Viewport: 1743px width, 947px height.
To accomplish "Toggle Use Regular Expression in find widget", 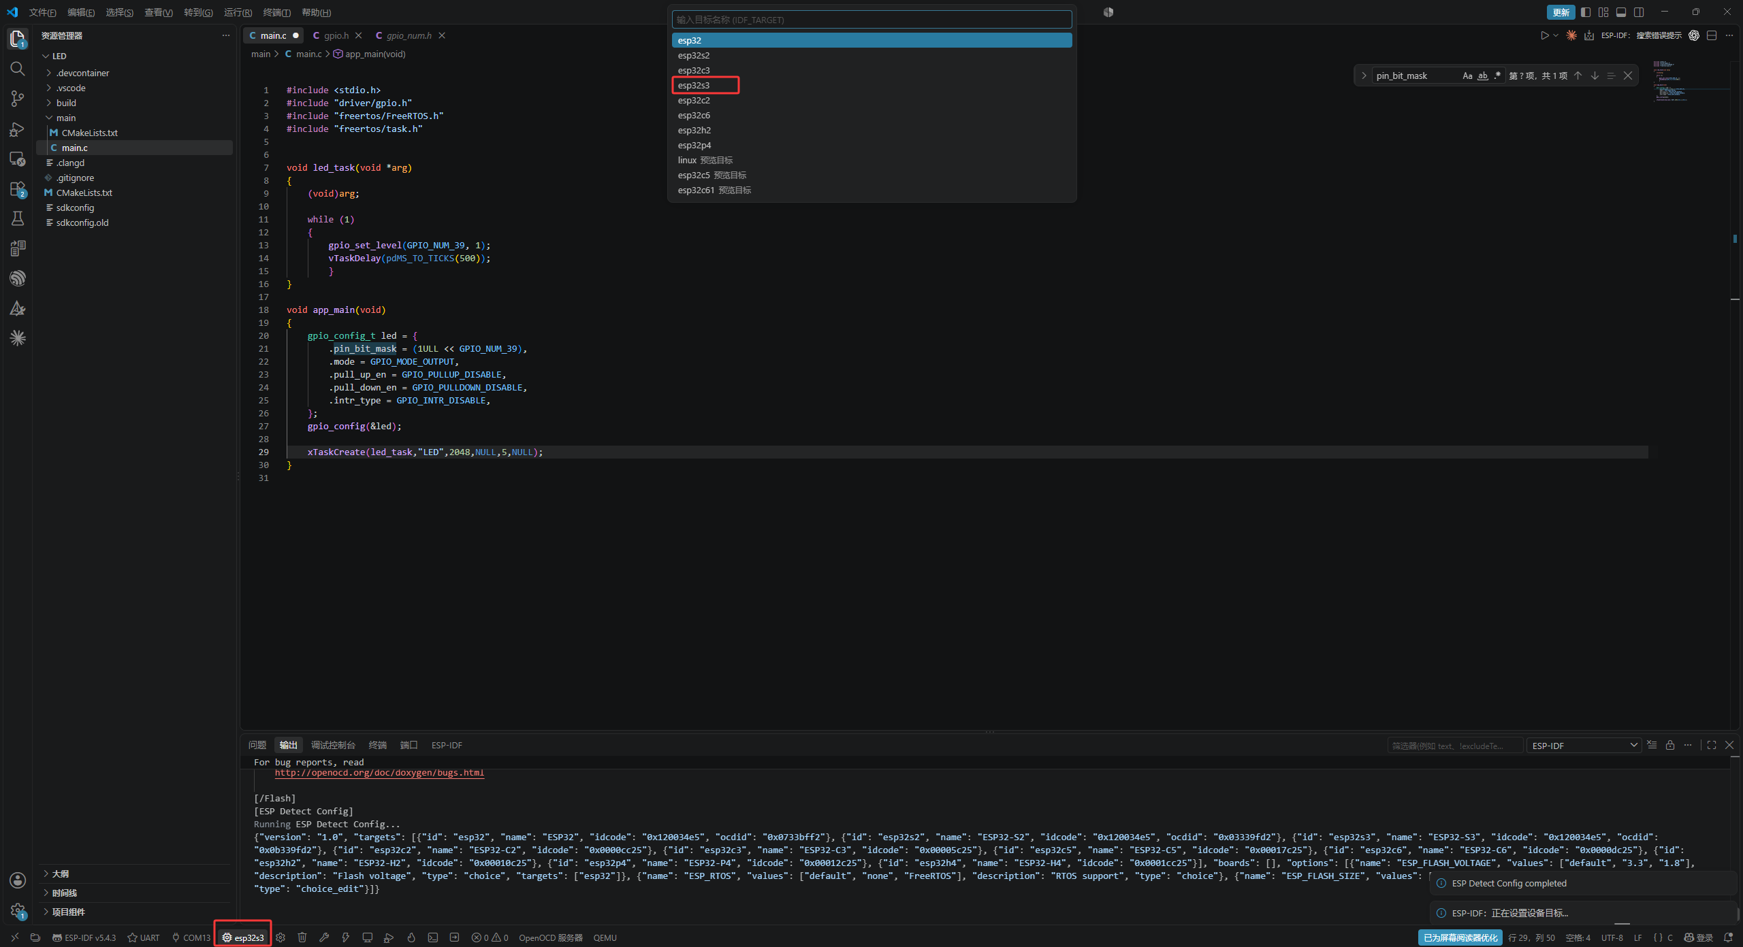I will point(1497,76).
